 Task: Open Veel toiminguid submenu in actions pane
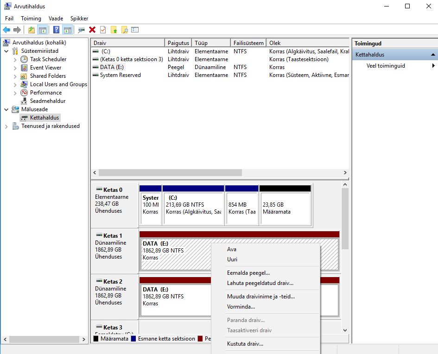tap(386, 66)
